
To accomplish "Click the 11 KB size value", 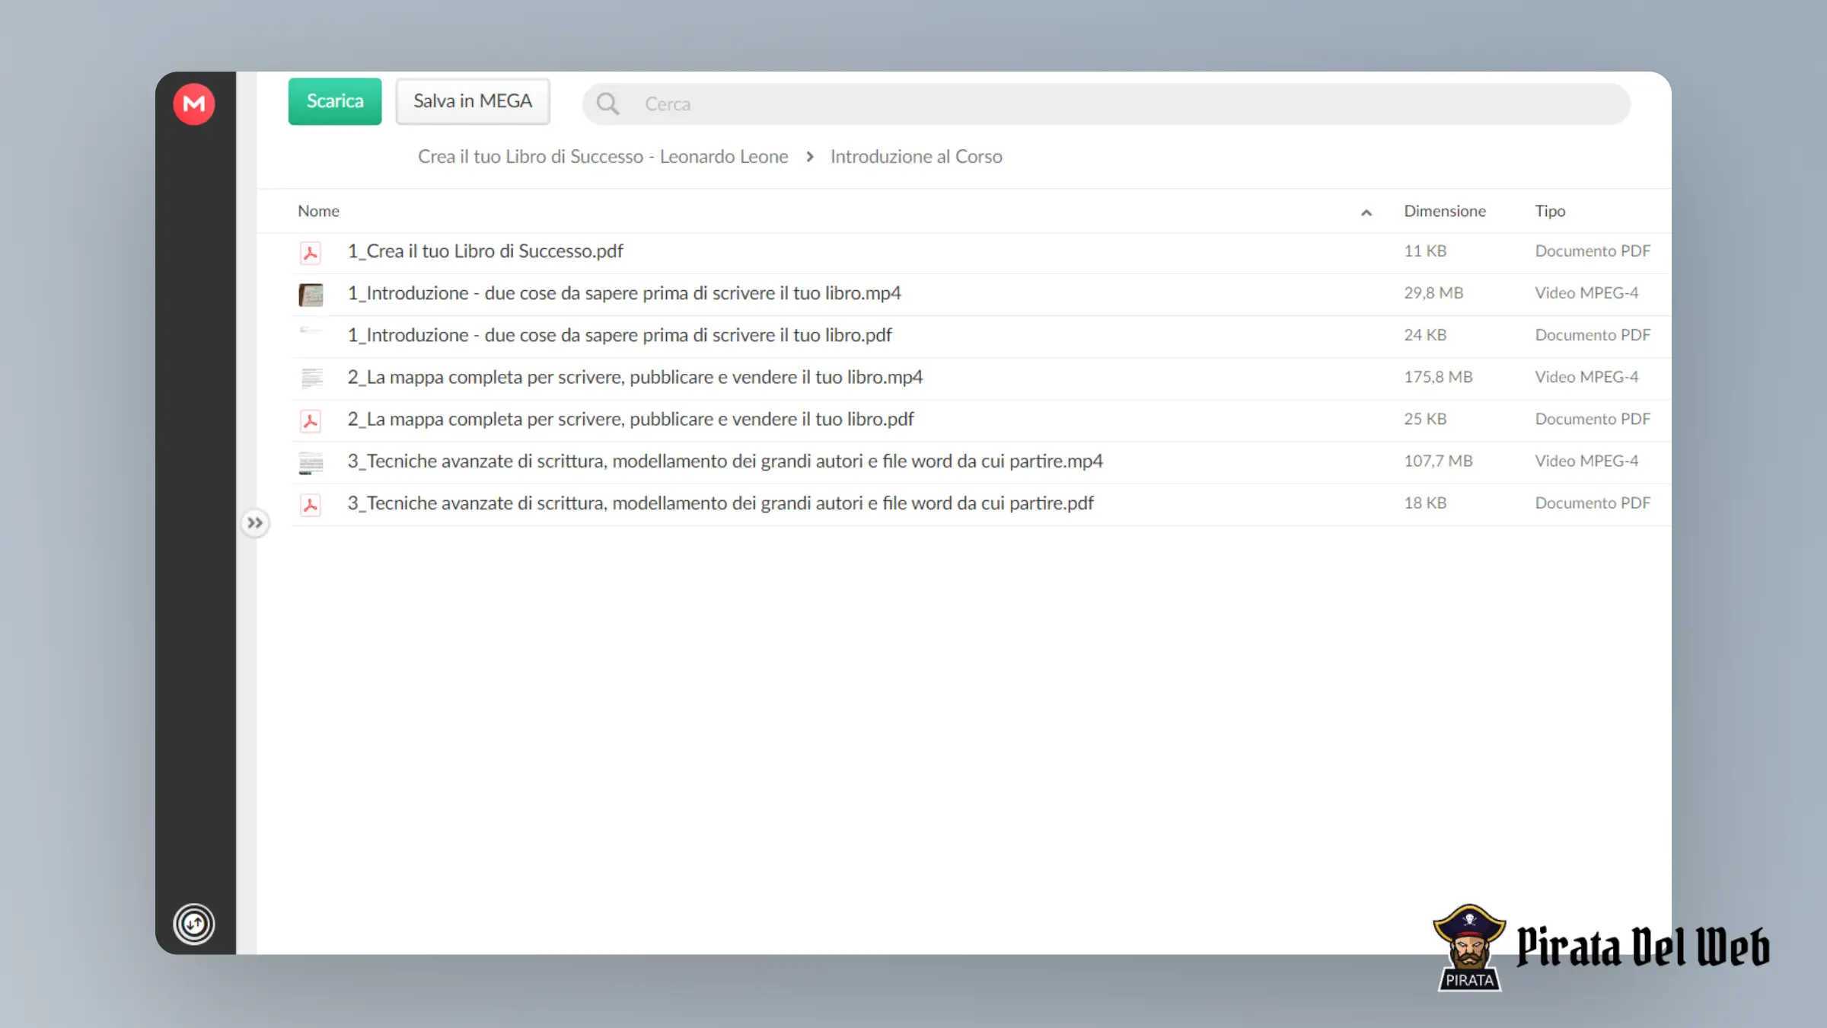I will click(x=1425, y=251).
